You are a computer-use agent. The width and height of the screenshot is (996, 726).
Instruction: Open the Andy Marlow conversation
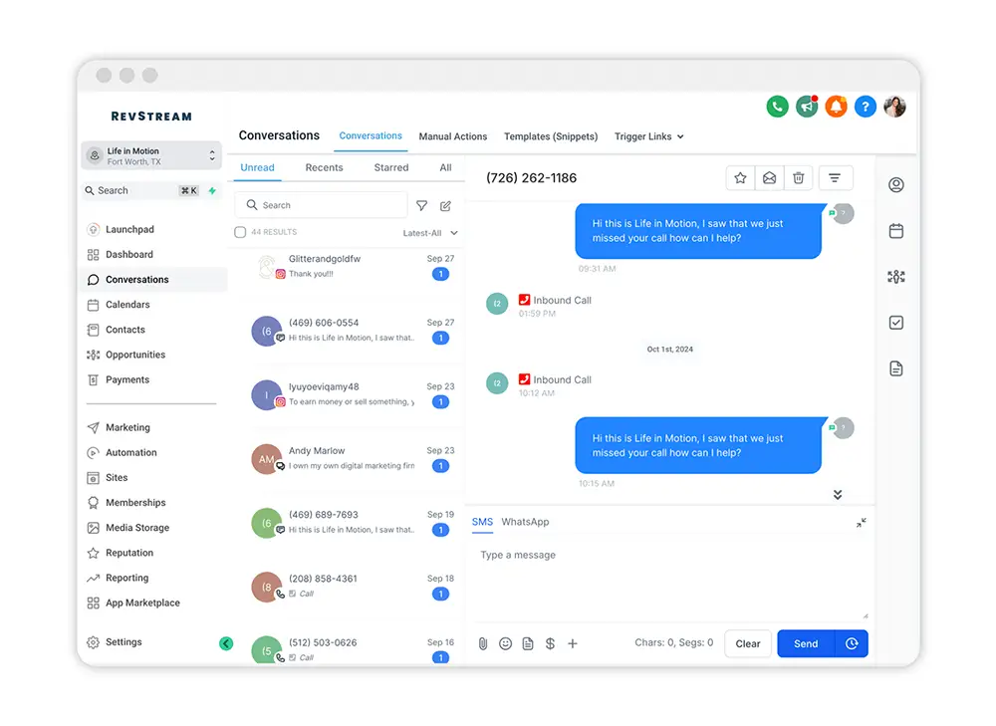[x=348, y=458]
